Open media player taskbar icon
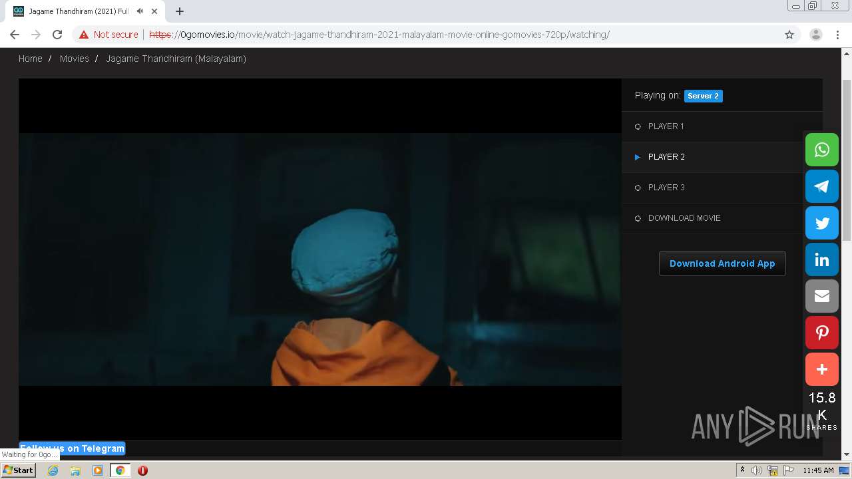The width and height of the screenshot is (852, 479). pyautogui.click(x=98, y=470)
